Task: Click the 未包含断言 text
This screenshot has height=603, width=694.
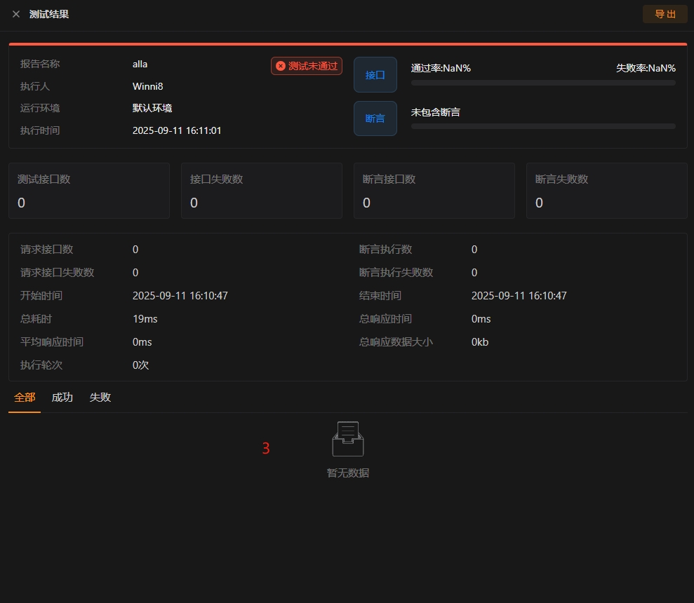Action: tap(436, 112)
